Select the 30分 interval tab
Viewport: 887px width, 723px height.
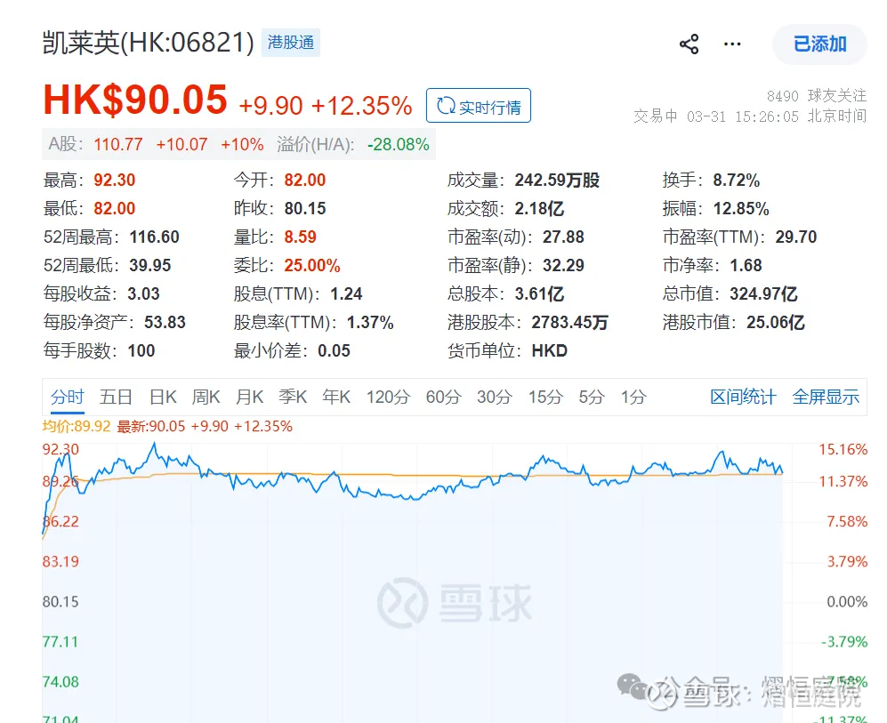(495, 397)
